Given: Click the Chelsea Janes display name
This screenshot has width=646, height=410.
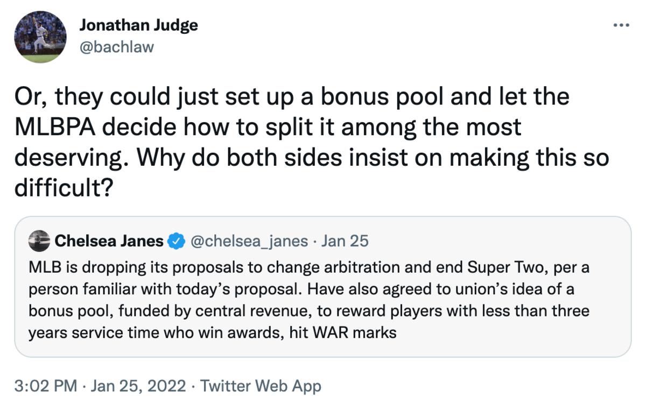Looking at the screenshot, I should [109, 241].
